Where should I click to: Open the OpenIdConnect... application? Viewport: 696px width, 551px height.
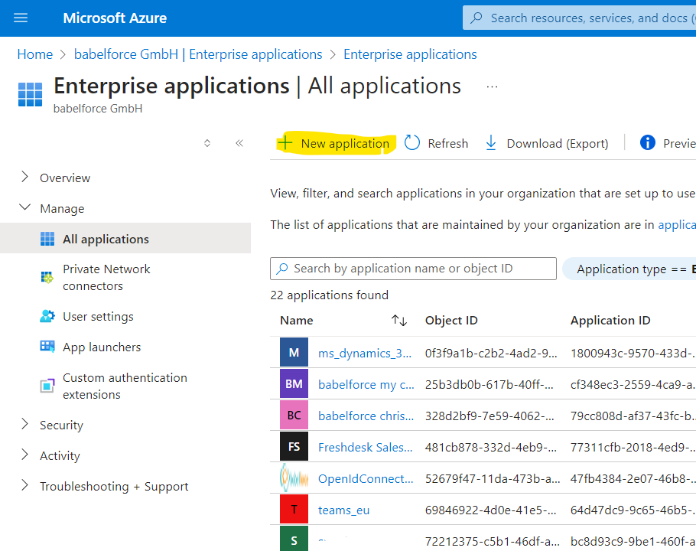[x=366, y=478]
